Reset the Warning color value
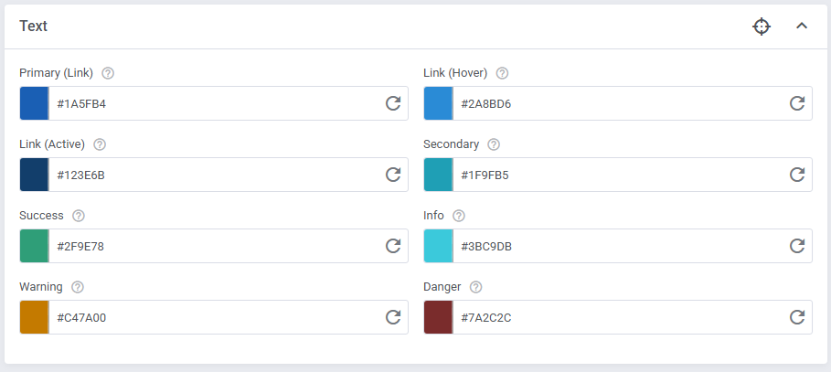The width and height of the screenshot is (831, 372). pos(393,317)
